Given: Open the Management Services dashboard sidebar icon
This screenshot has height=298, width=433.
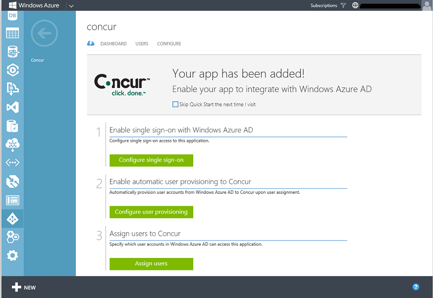Looking at the screenshot, I should pyautogui.click(x=12, y=200).
